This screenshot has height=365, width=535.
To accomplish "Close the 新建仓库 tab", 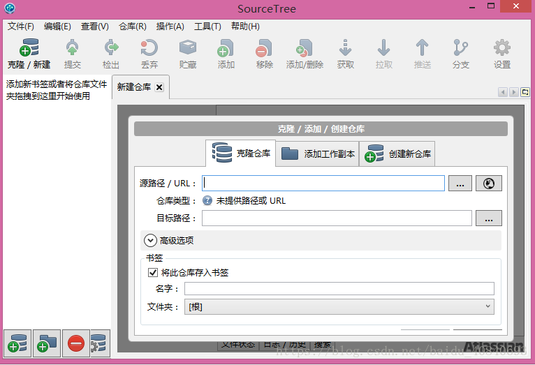I will point(159,87).
